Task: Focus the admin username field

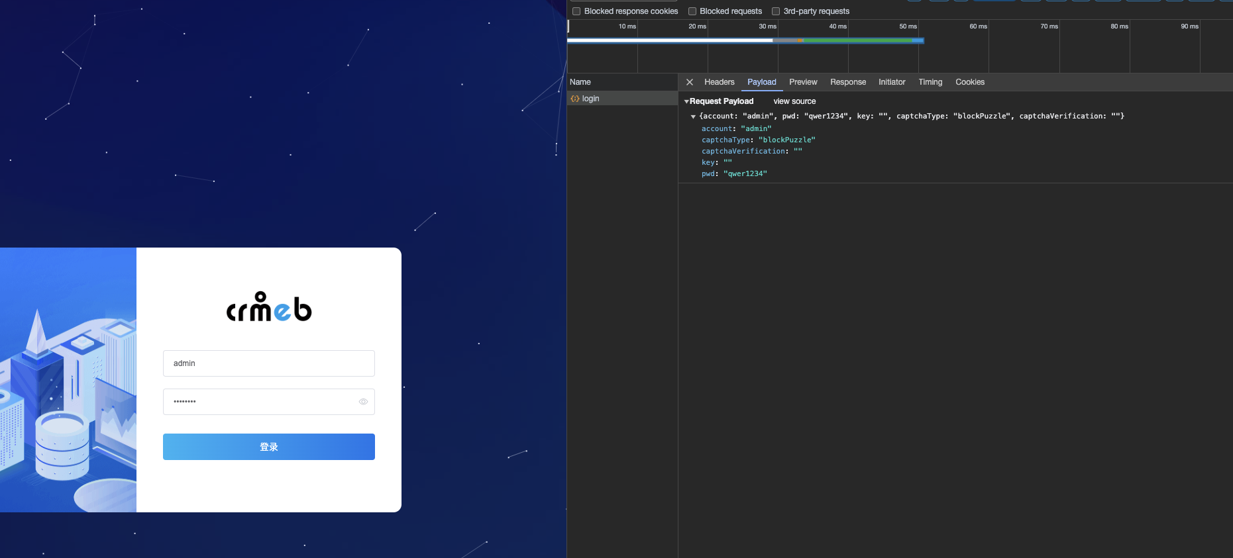Action: (269, 363)
